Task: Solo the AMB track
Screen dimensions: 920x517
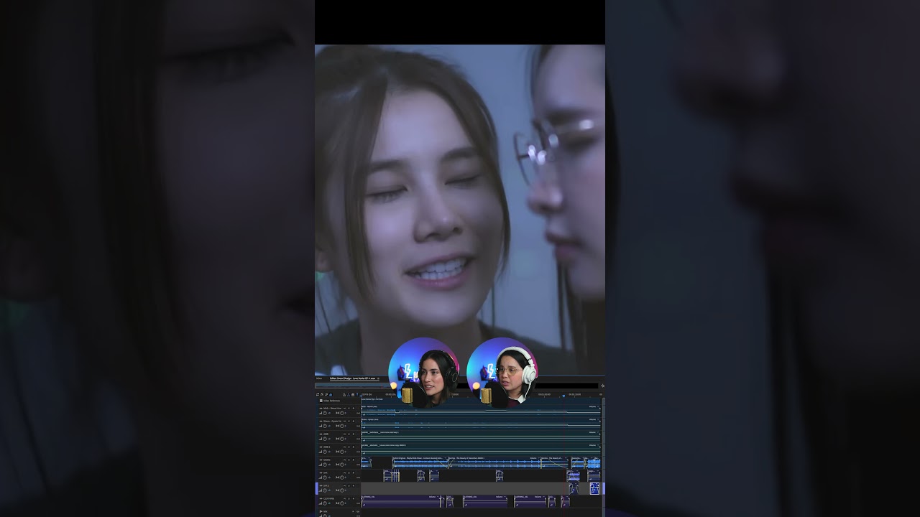Action: [x=349, y=434]
